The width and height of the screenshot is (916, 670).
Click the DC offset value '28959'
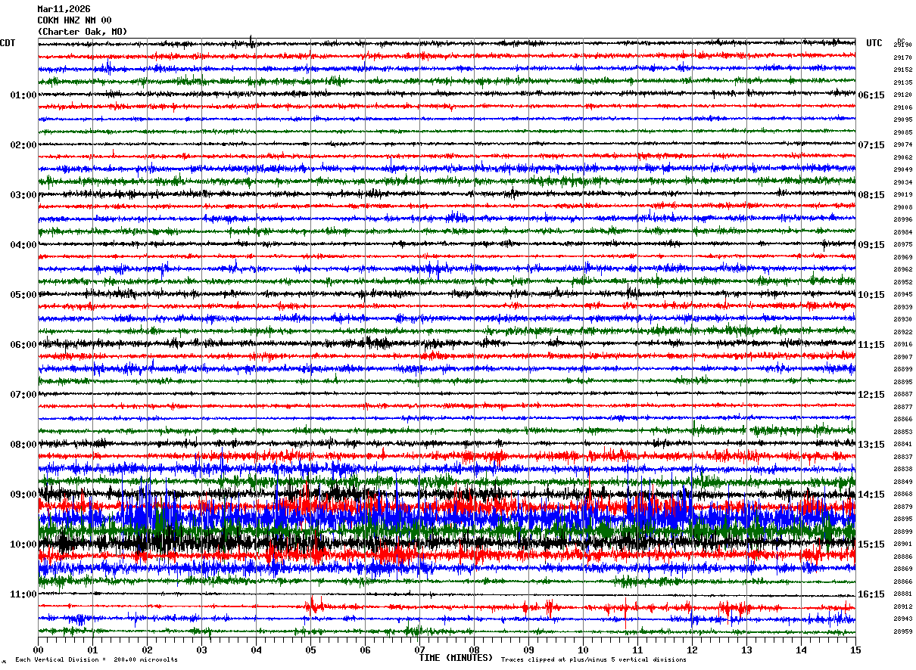click(903, 631)
